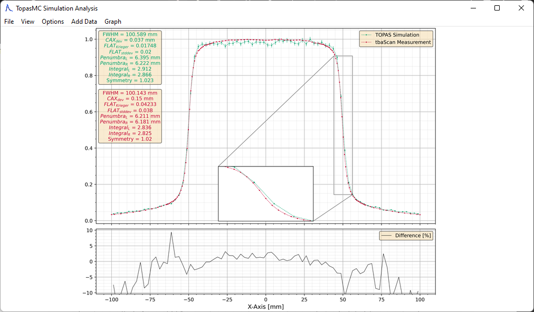Click the green TOPAS Simulation legend line marker
Screen dimensions: 534x312
(x=367, y=35)
